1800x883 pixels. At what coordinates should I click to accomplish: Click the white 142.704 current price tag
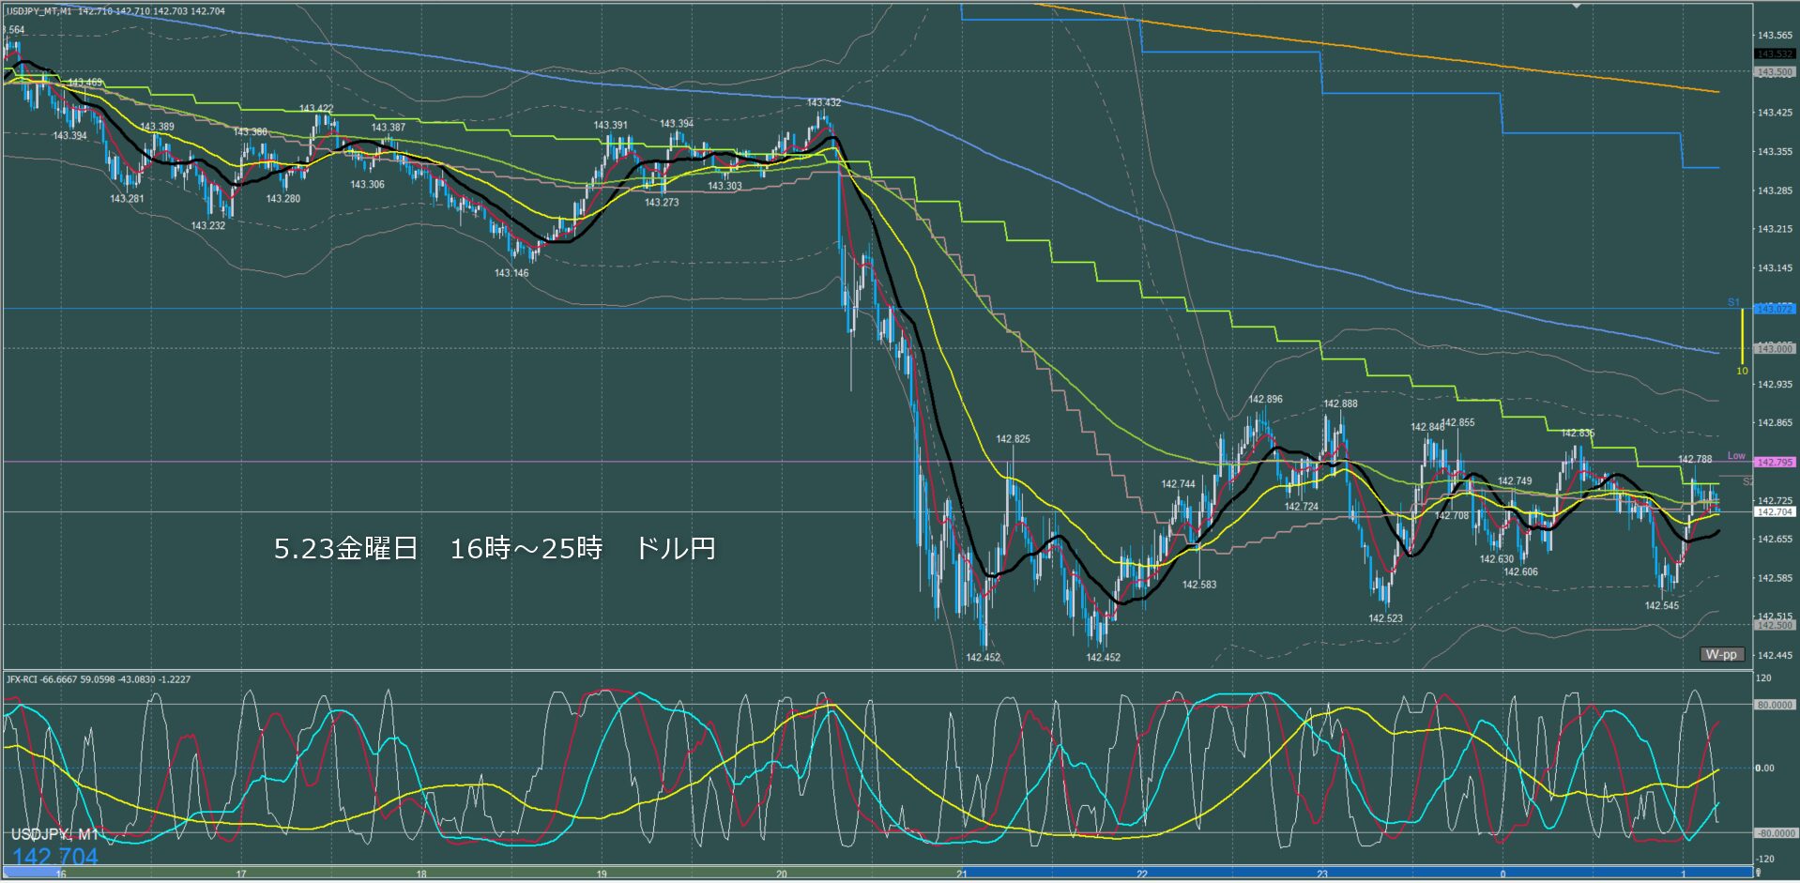(x=1775, y=512)
